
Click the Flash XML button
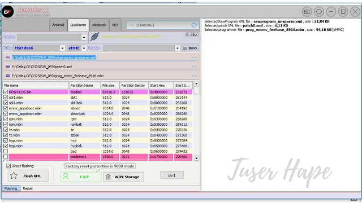[x=28, y=176]
